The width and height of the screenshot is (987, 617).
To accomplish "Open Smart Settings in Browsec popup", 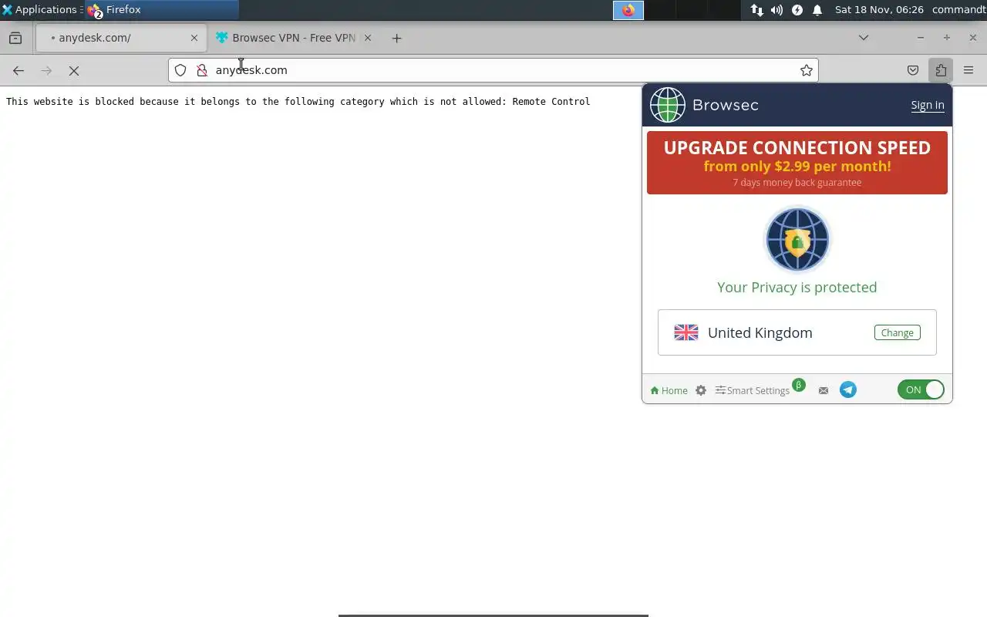I will point(753,390).
